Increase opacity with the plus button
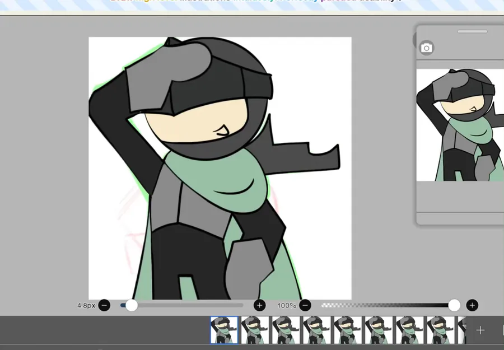Screen dimensions: 504x350 point(472,305)
